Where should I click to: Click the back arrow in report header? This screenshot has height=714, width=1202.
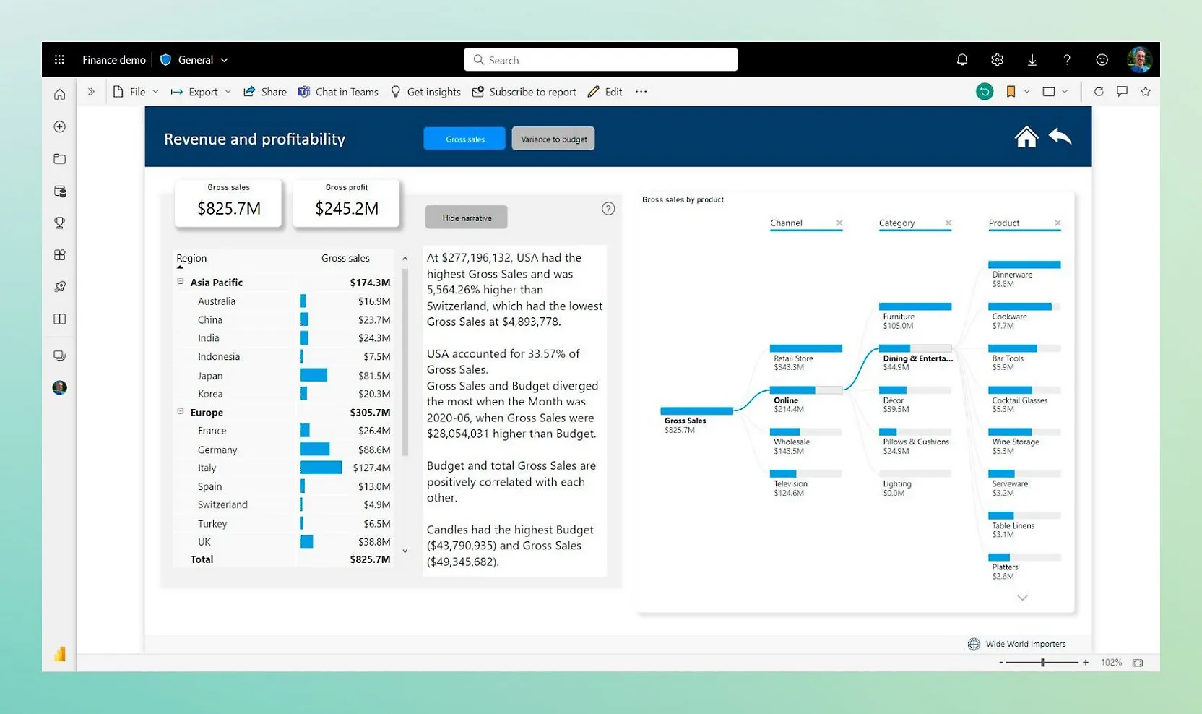(x=1060, y=137)
